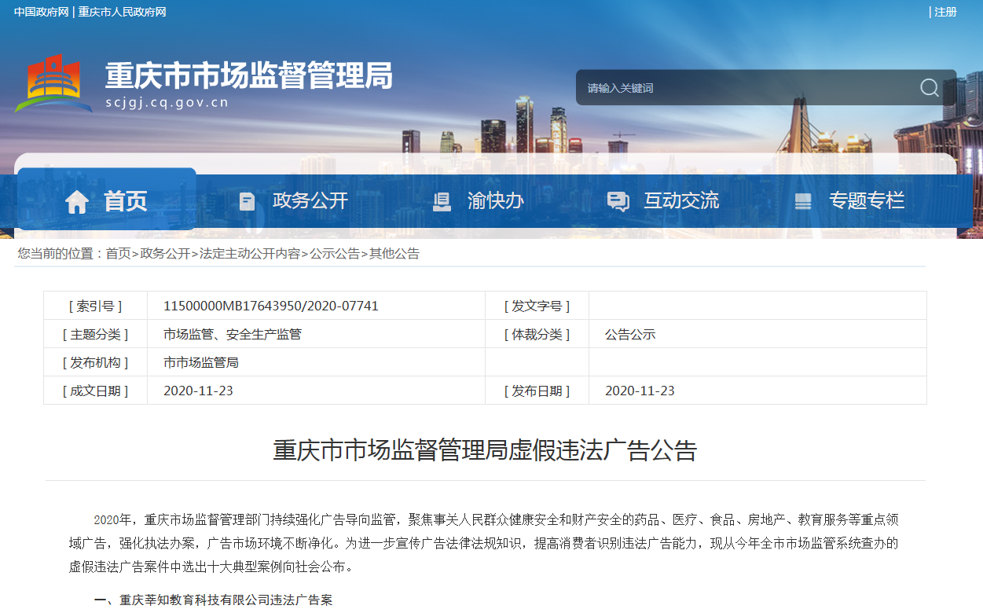Image resolution: width=983 pixels, height=609 pixels.
Task: Click the 公告公示 value cell
Action: (757, 334)
